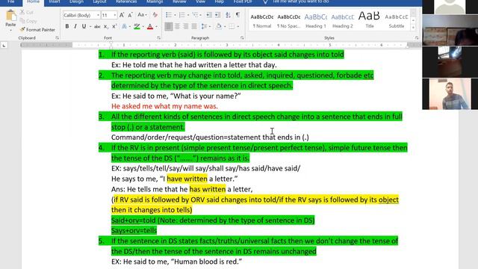This screenshot has width=478, height=269.
Task: Apply subscript formatting
Action: click(106, 27)
